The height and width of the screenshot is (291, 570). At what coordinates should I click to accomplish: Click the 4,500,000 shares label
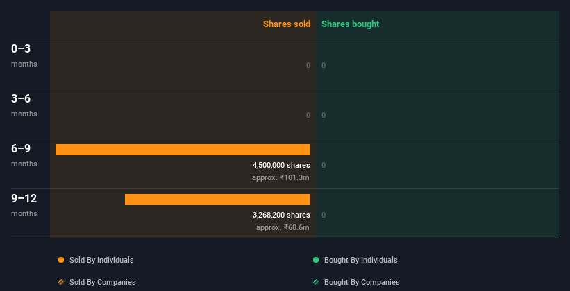281,165
